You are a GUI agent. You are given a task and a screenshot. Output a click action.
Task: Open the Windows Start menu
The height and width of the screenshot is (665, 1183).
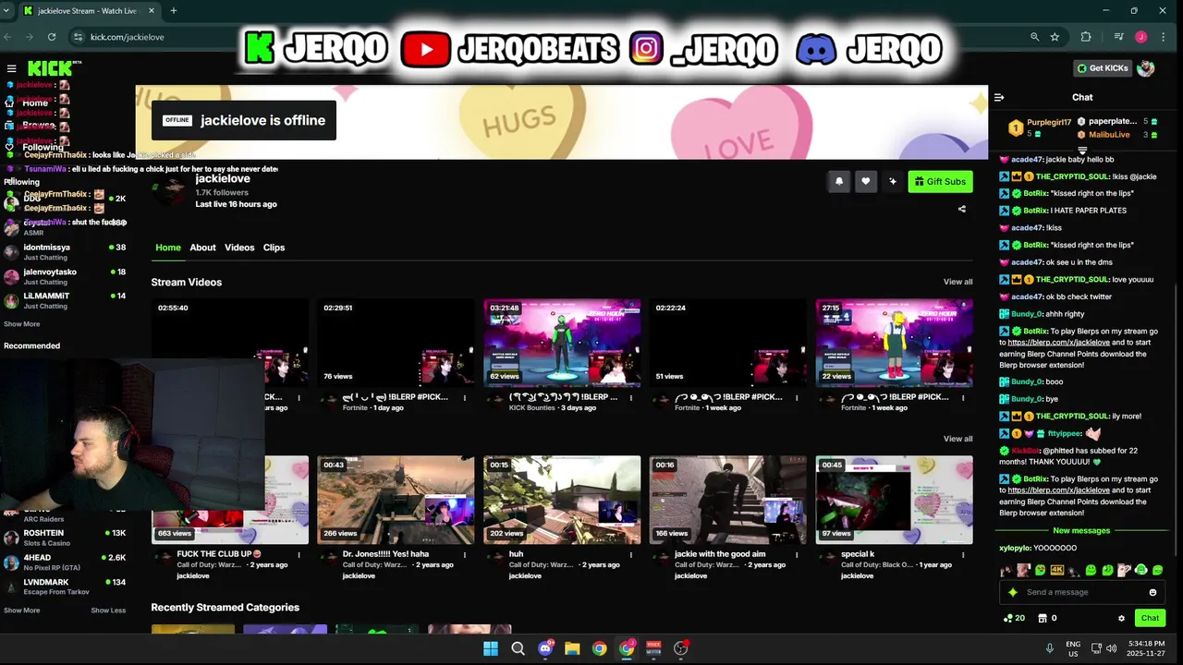click(491, 648)
